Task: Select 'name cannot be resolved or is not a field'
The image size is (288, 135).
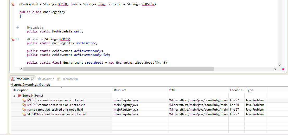Action: click(55, 110)
